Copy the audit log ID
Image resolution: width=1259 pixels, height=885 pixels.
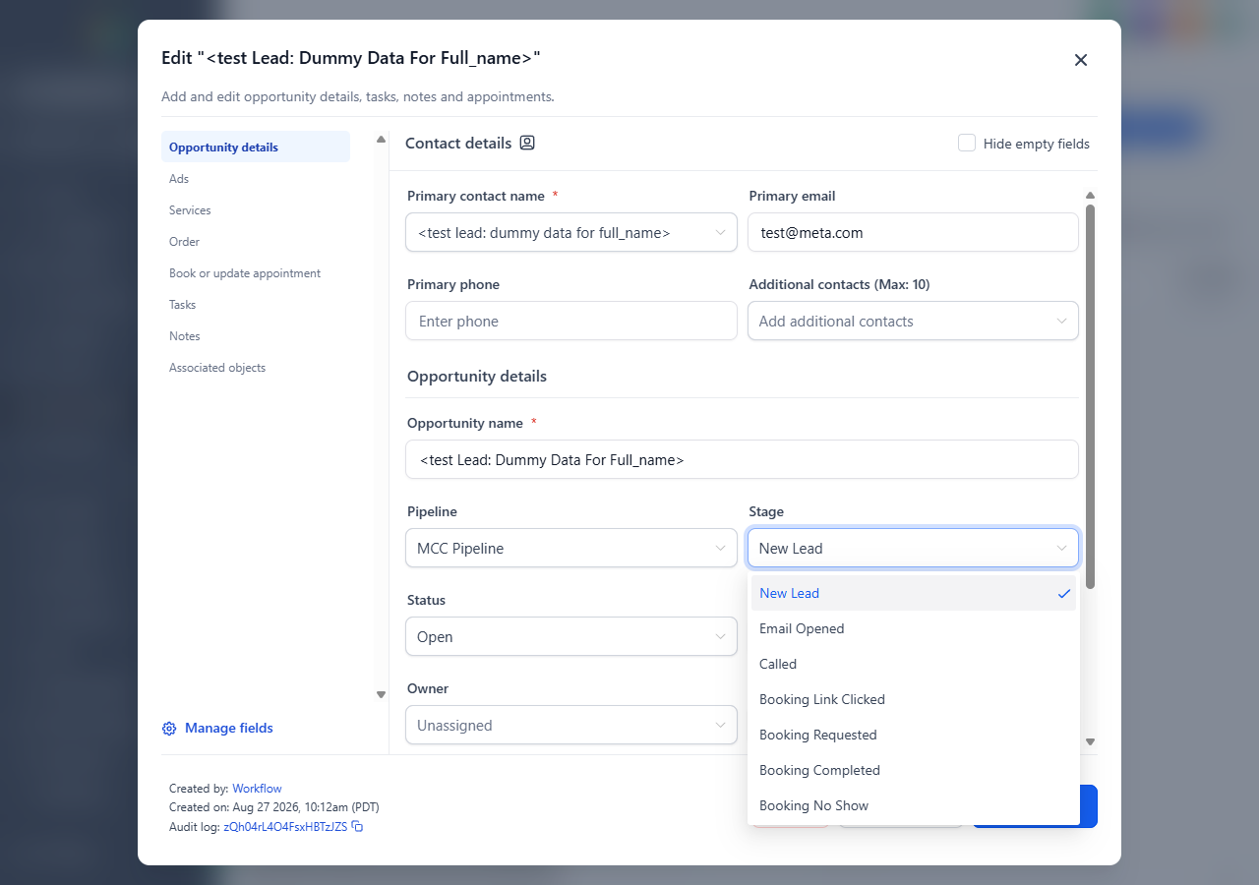tap(358, 827)
